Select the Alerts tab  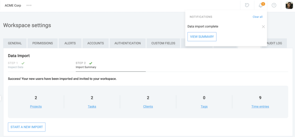pos(70,43)
